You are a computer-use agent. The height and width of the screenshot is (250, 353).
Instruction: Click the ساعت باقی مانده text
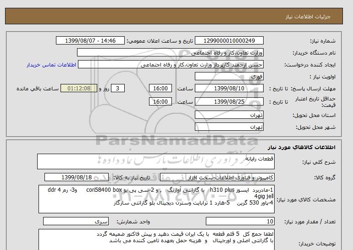38,89
